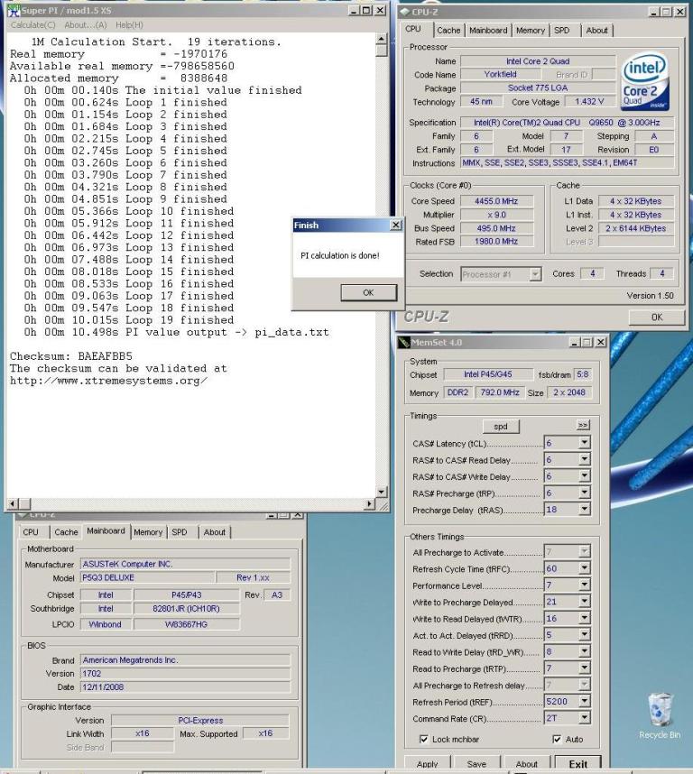The height and width of the screenshot is (774, 693).
Task: Click OK in the Finish dialog
Action: pos(368,292)
